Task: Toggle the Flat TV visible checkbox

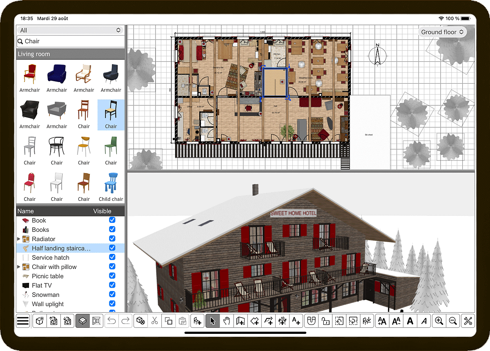Action: [x=112, y=285]
